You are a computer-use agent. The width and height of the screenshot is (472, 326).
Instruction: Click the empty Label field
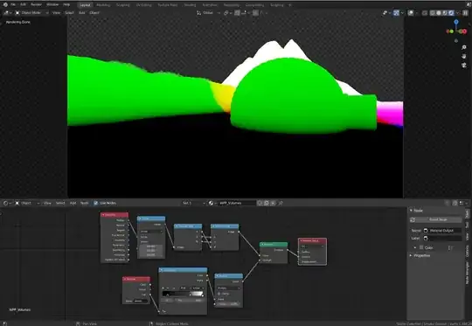coord(442,238)
